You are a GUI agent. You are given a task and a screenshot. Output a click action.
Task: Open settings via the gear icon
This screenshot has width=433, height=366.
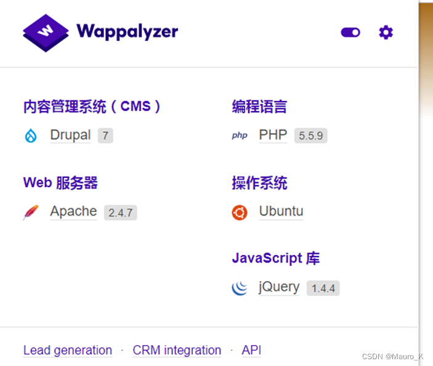click(x=386, y=32)
